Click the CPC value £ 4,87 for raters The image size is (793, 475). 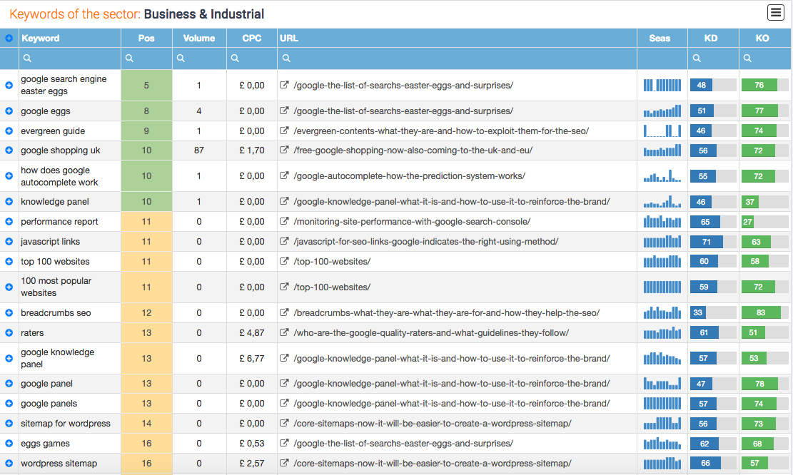point(252,332)
